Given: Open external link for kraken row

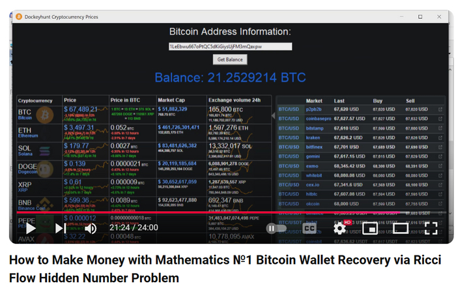Looking at the screenshot, I should click(440, 138).
